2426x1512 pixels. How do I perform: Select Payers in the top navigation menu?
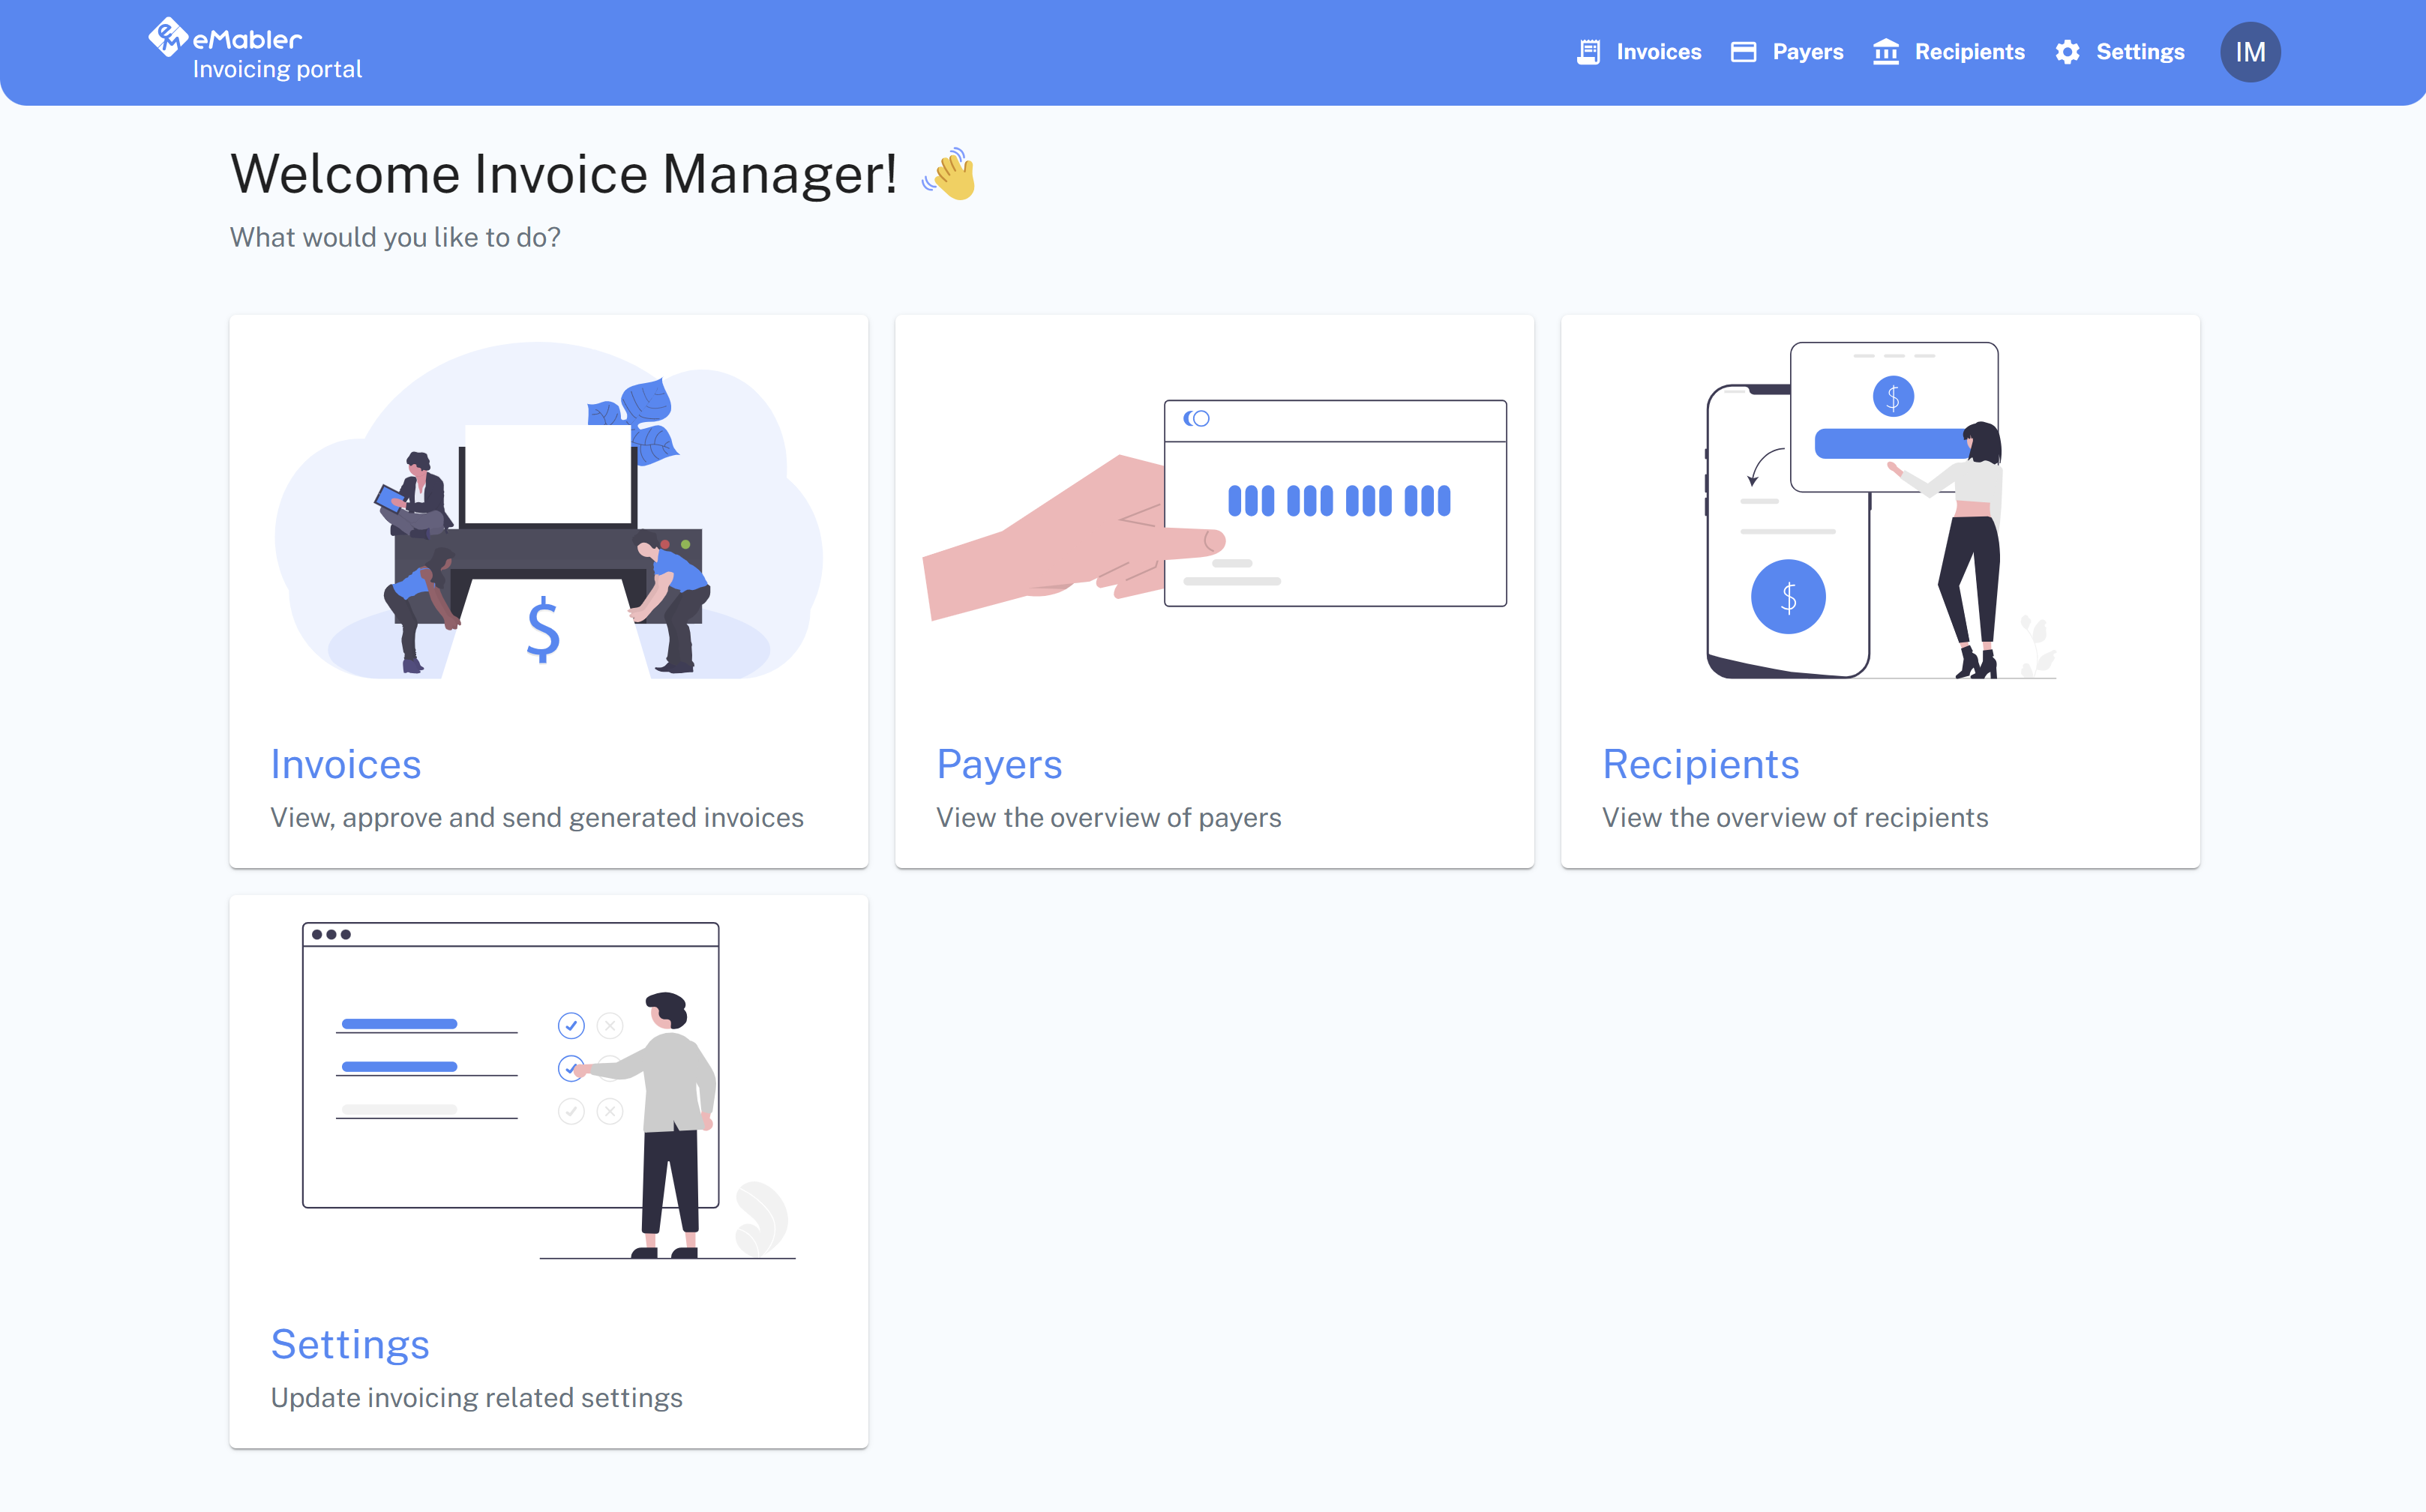click(x=1808, y=51)
